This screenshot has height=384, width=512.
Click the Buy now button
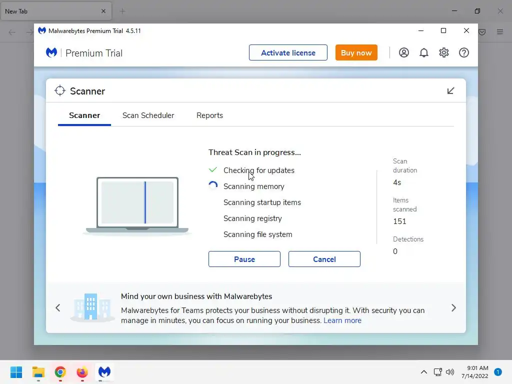click(356, 52)
